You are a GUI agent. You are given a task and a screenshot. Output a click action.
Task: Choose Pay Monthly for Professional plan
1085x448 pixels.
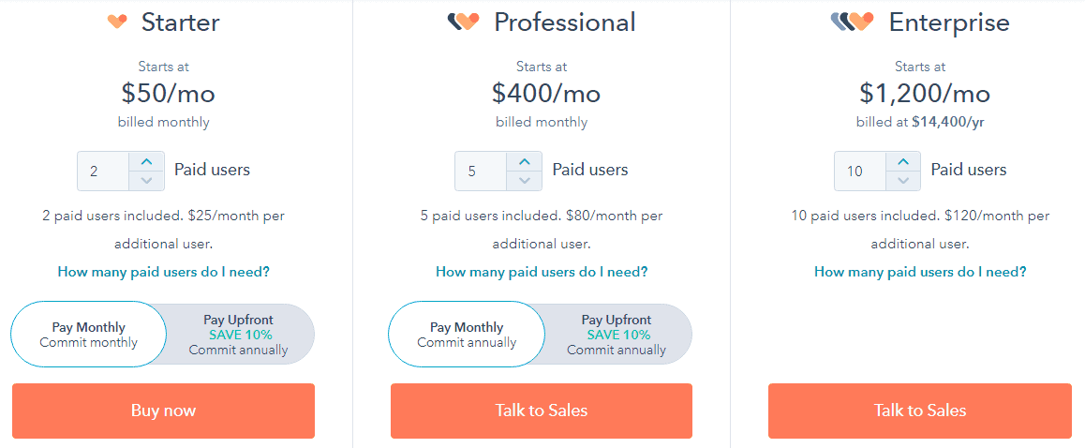tap(467, 334)
